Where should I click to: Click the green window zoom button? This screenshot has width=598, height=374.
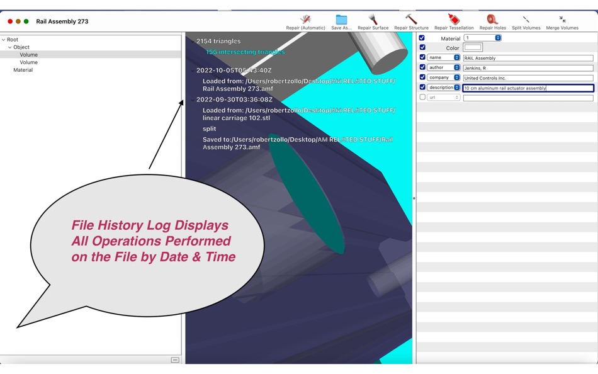(x=26, y=21)
